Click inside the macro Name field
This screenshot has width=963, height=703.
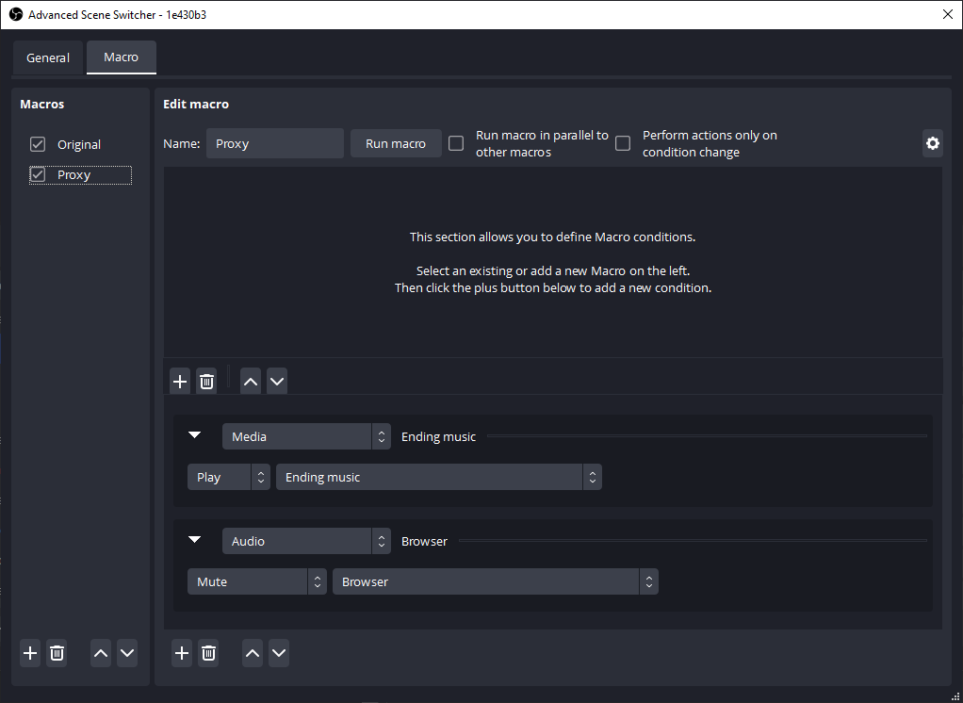click(x=275, y=143)
